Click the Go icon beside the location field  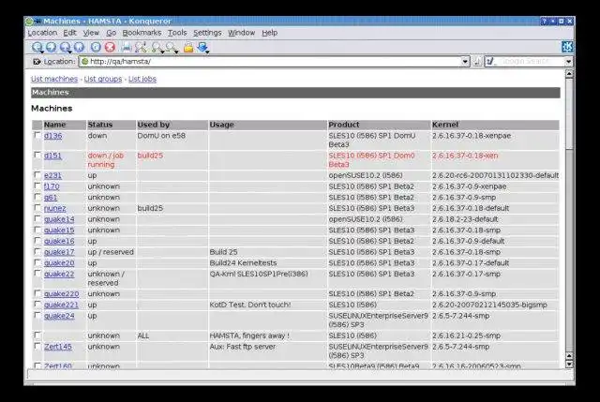[x=477, y=62]
